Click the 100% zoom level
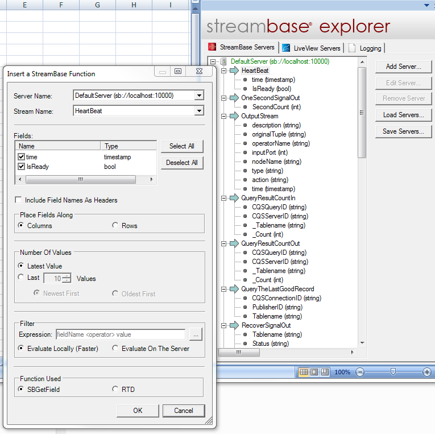435x434 pixels. [342, 372]
